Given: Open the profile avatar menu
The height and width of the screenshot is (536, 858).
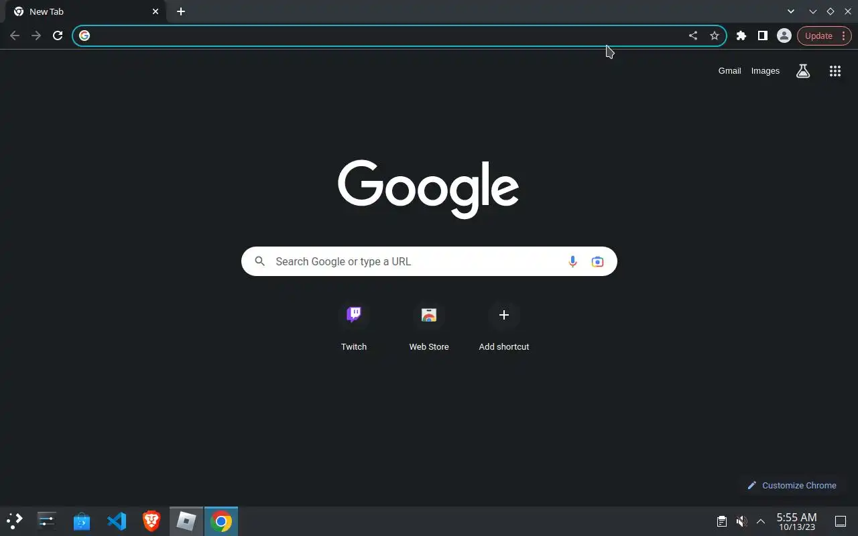Looking at the screenshot, I should coord(784,36).
